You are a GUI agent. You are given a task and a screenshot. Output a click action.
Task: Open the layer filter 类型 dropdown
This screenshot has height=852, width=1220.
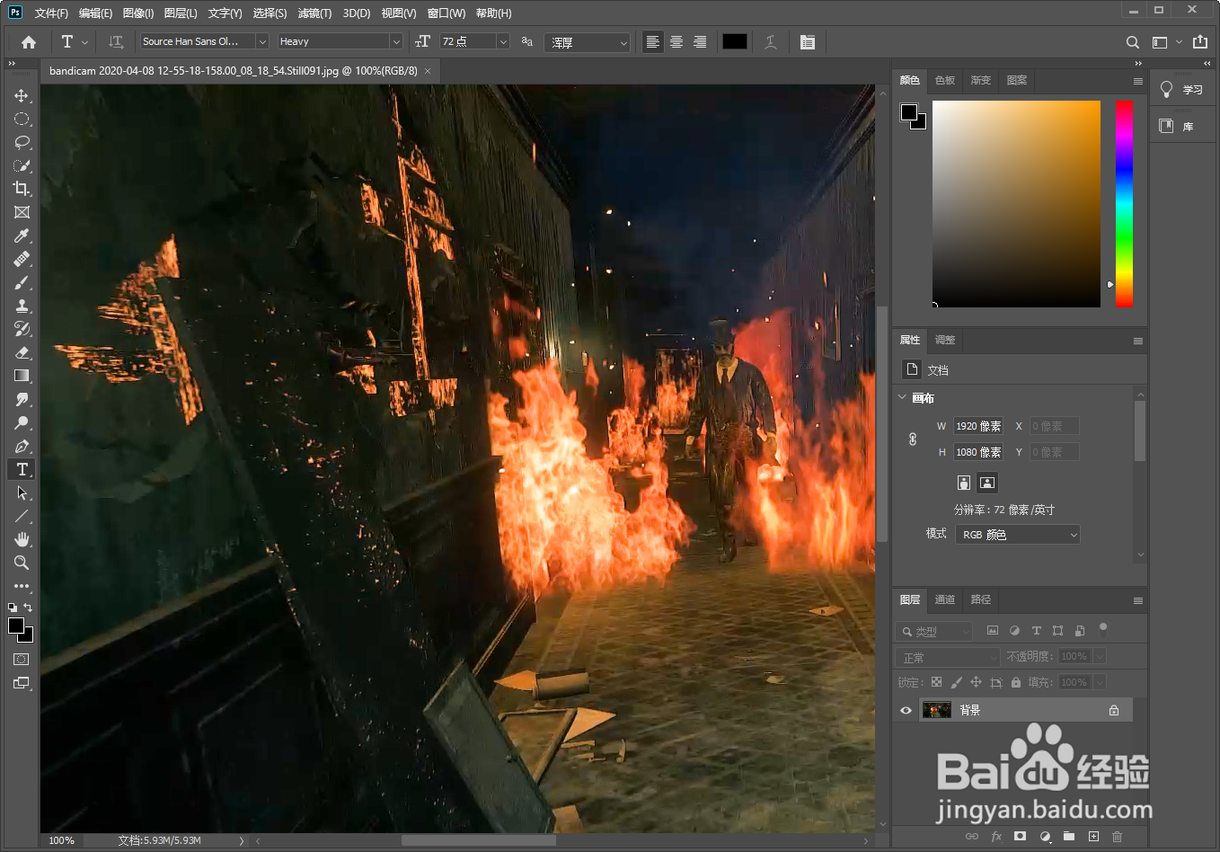934,632
